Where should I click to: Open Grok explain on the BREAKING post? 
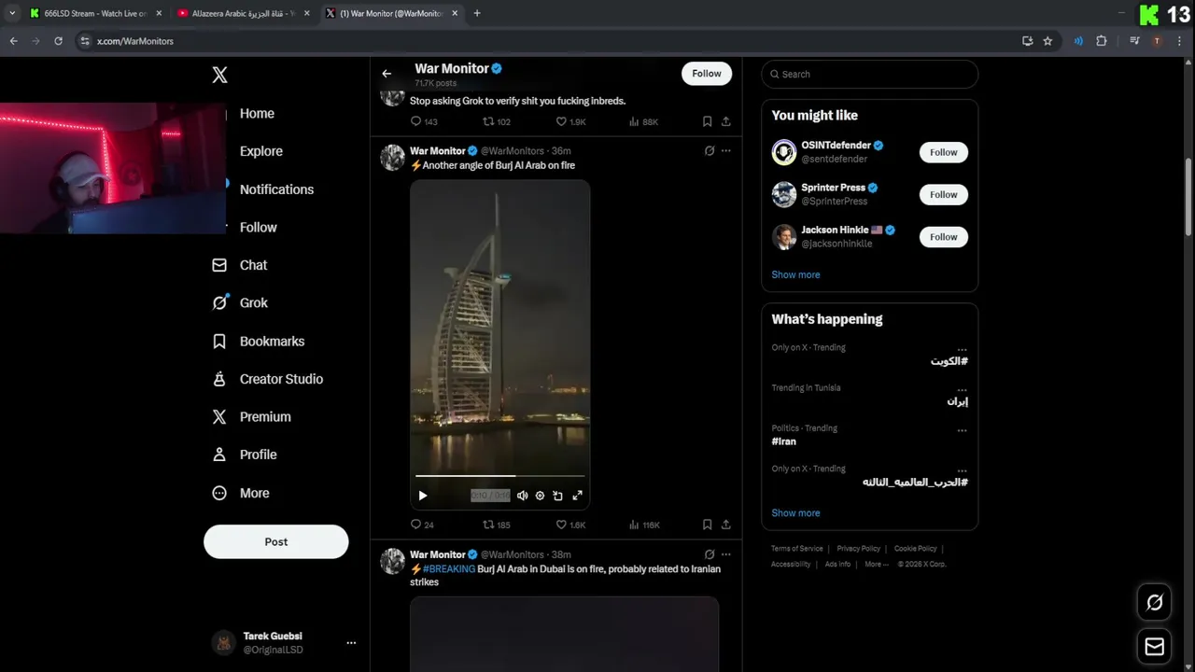pos(710,554)
